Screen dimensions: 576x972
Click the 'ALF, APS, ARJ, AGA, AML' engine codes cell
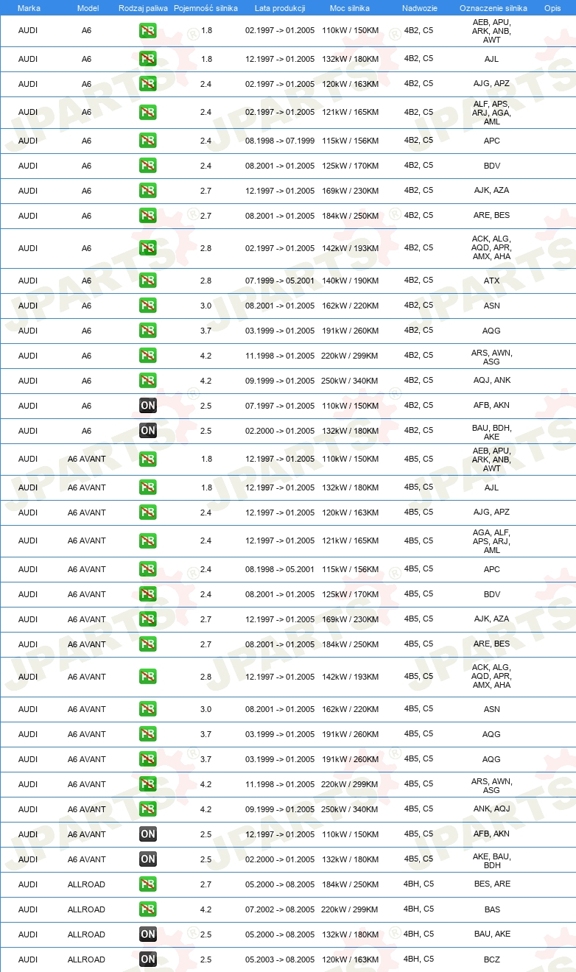(492, 113)
